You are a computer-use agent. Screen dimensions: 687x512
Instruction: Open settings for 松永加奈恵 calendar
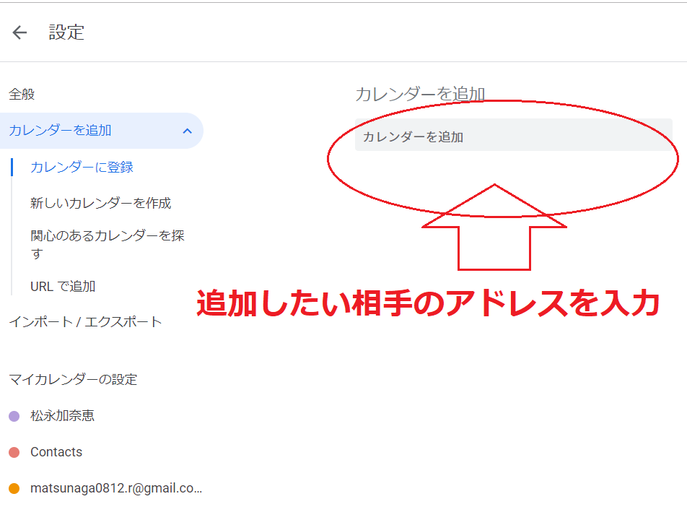(62, 415)
